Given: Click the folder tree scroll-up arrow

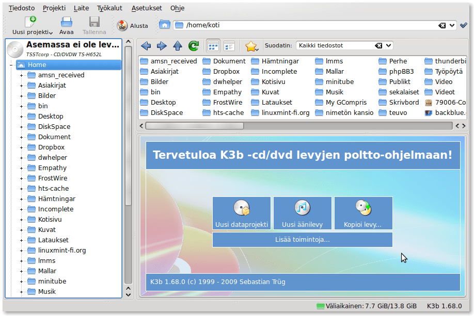Looking at the screenshot, I should coord(128,42).
